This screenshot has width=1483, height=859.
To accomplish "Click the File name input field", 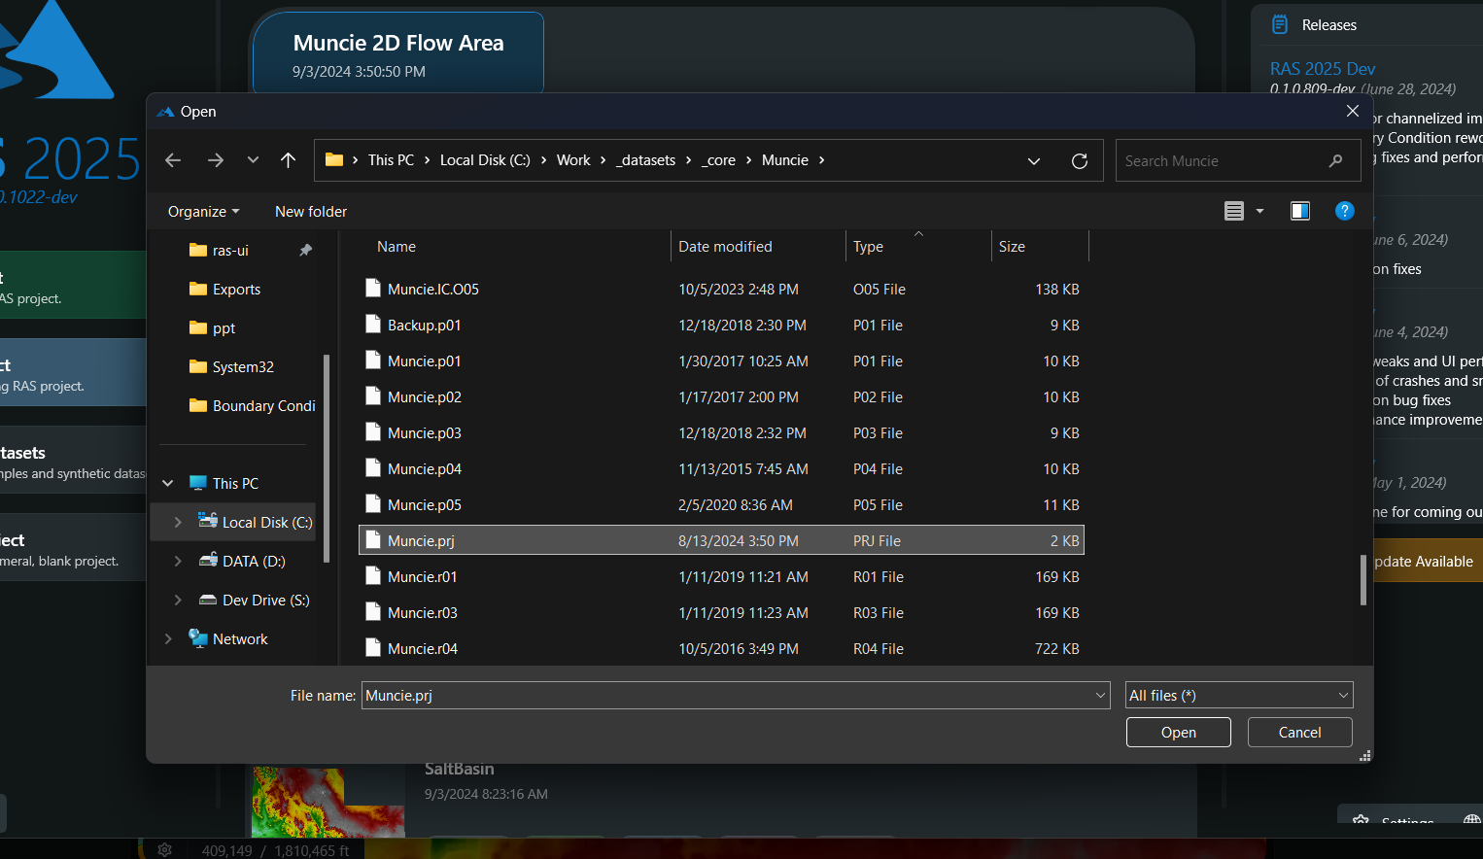I will (729, 695).
